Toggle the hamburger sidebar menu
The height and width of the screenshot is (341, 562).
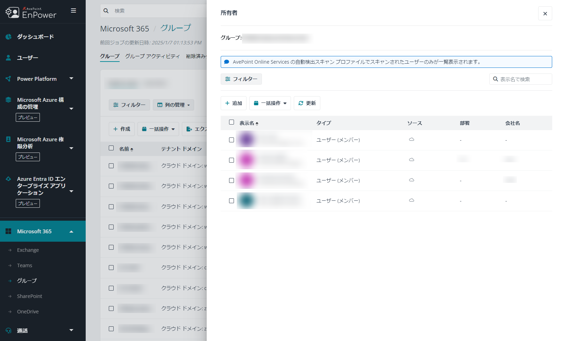(73, 11)
